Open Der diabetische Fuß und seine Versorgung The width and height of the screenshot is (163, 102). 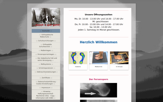tap(46, 59)
